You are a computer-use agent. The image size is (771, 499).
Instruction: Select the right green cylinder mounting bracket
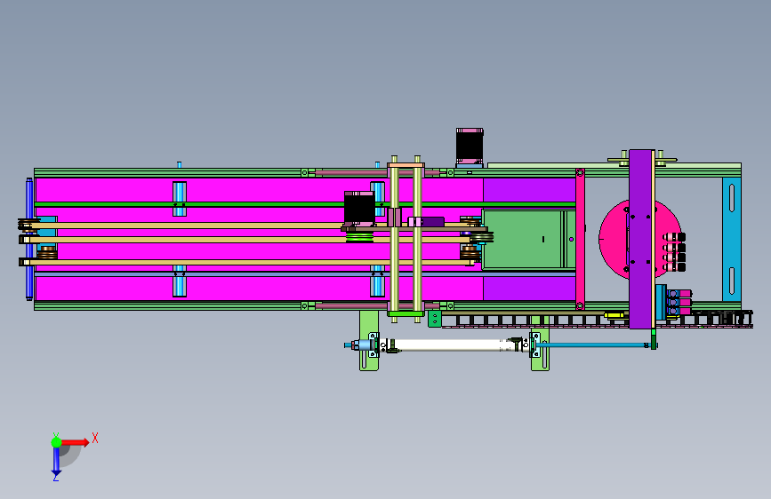tap(540, 343)
